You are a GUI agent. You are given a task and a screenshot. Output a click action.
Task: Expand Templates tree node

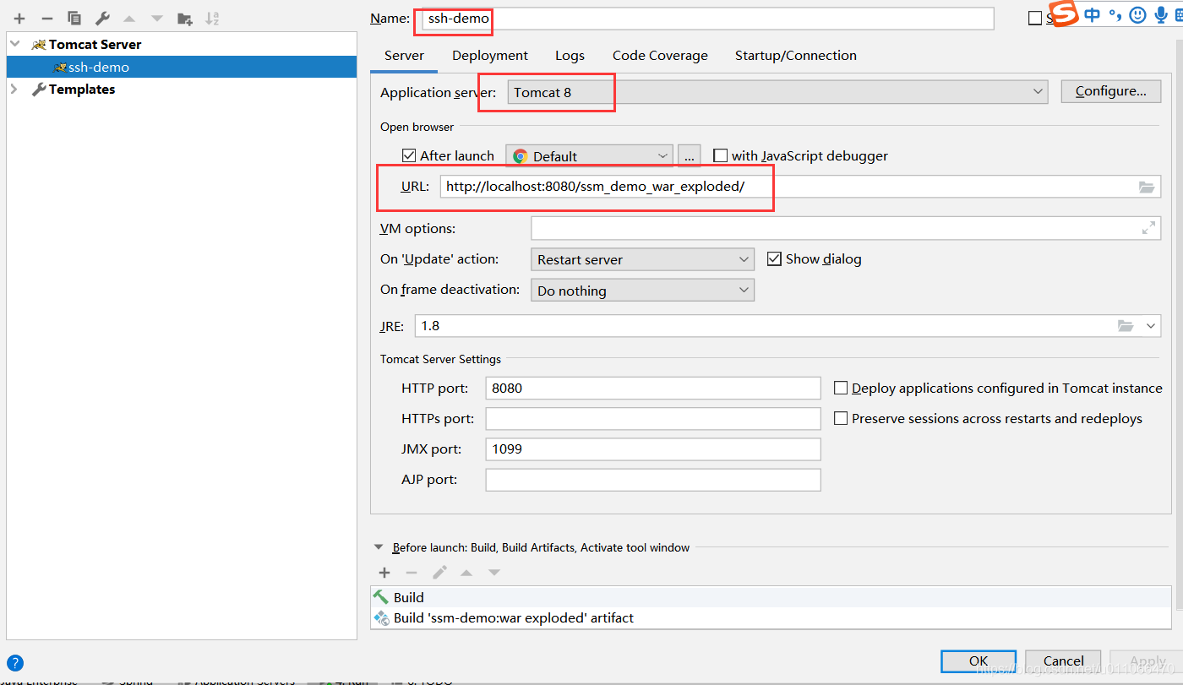pos(14,89)
